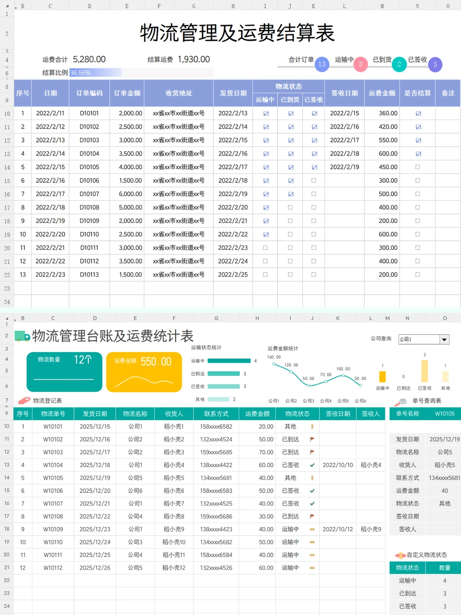Screen dimensions: 461x615
Task: Click the green check icon on W10104's 已签收 status
Action: [313, 465]
